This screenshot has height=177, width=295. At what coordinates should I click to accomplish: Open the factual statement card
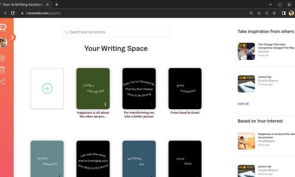pos(47,159)
